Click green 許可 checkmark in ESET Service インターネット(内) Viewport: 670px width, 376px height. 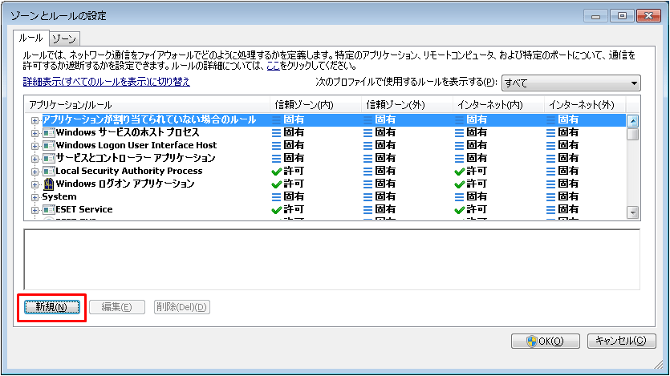coord(459,209)
